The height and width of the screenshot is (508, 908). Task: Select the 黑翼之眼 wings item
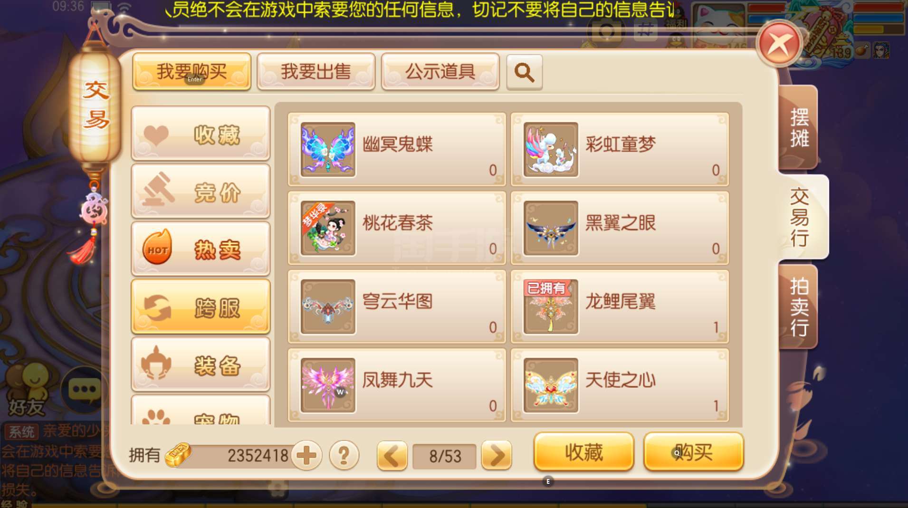coord(620,228)
